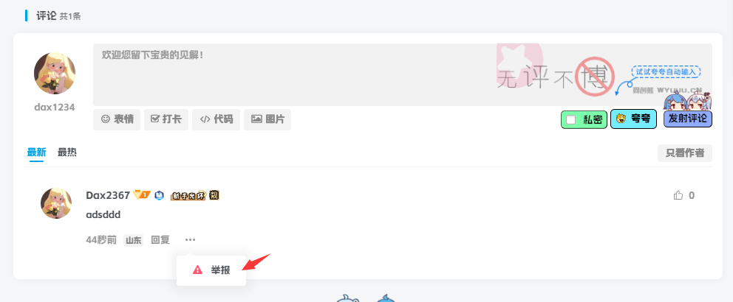Select the 举报 report menu entry
The height and width of the screenshot is (302, 733).
click(x=211, y=270)
